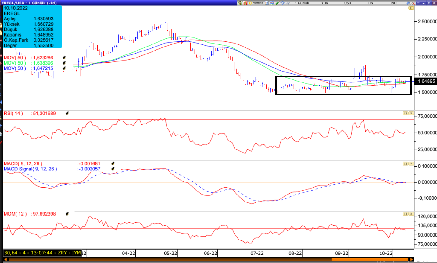Click the FOREKS logo button
The height and width of the screenshot is (263, 437).
coord(256,3)
